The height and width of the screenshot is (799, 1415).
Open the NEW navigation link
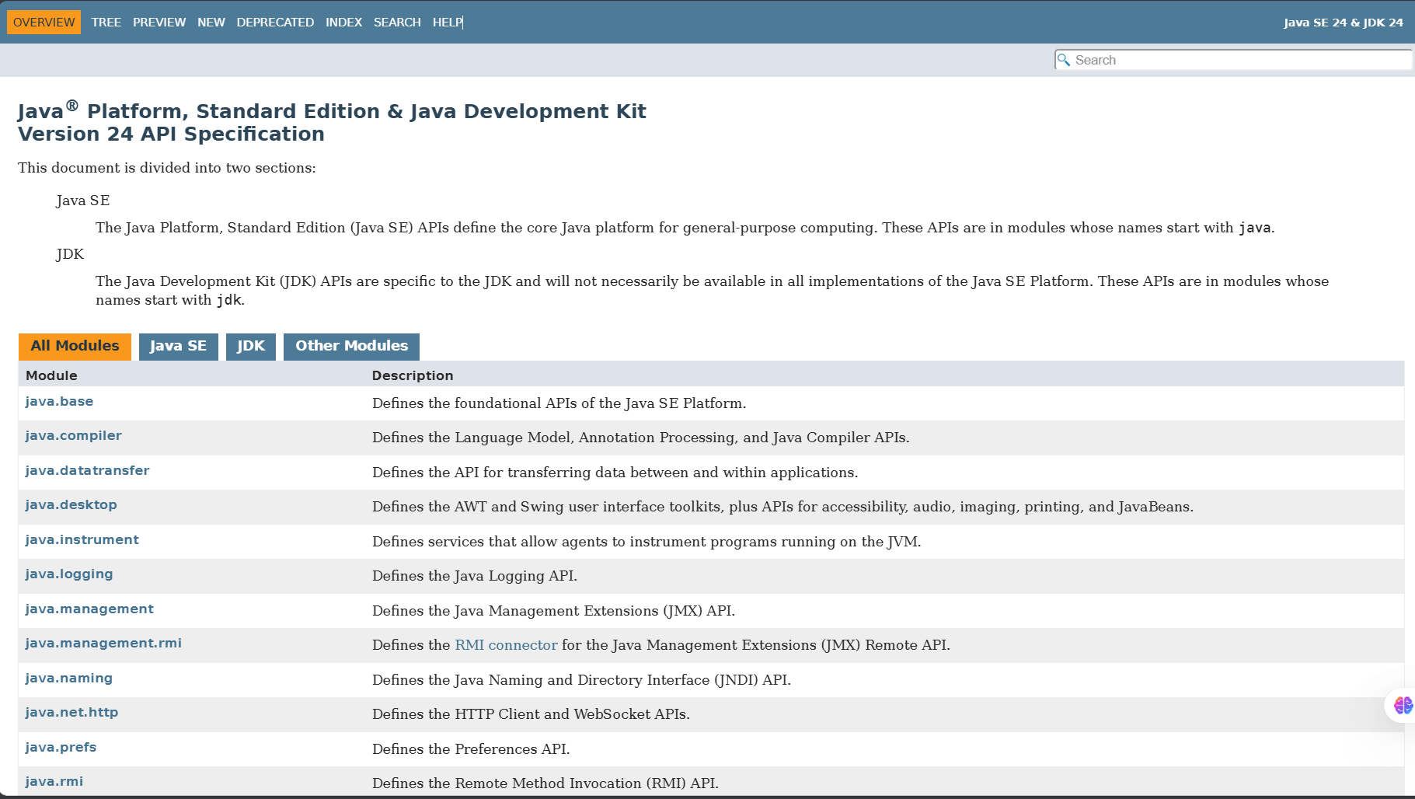[x=211, y=23]
